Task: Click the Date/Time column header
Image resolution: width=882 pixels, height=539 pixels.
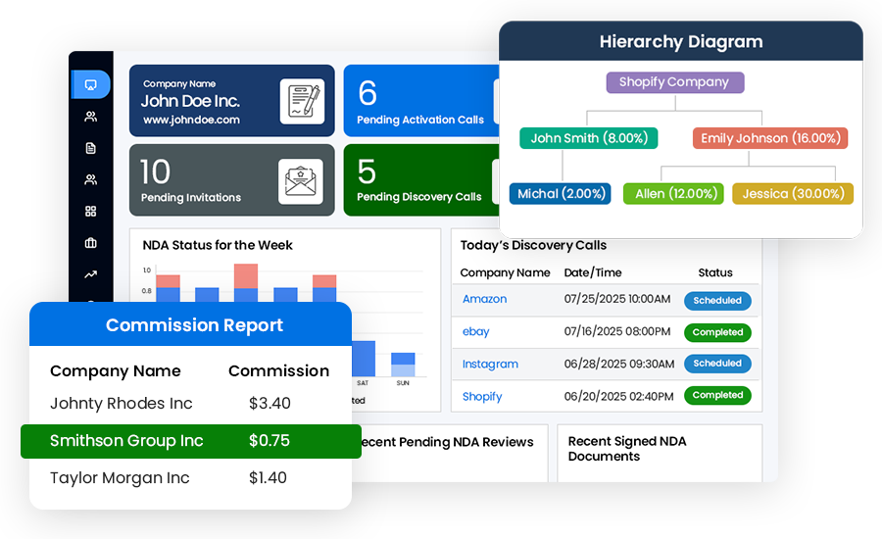Action: coord(593,272)
